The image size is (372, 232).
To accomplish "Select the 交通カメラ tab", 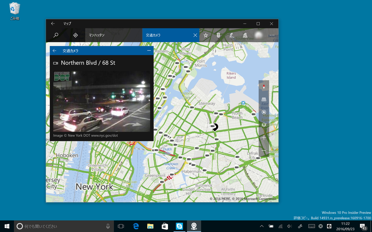I will click(167, 35).
